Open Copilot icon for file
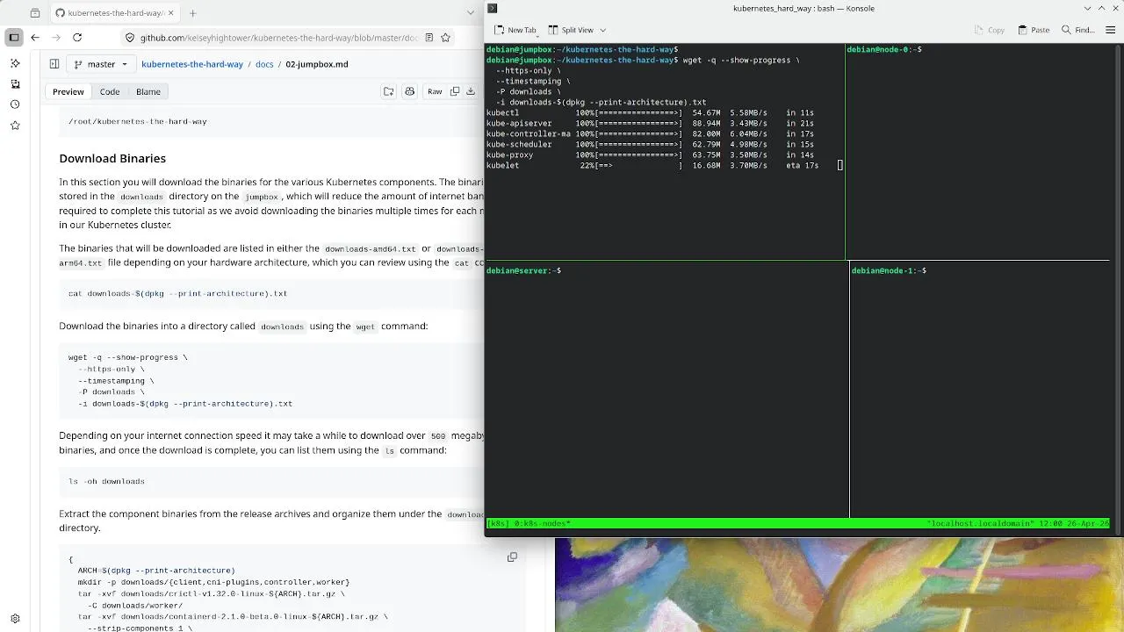The image size is (1124, 632). point(409,91)
